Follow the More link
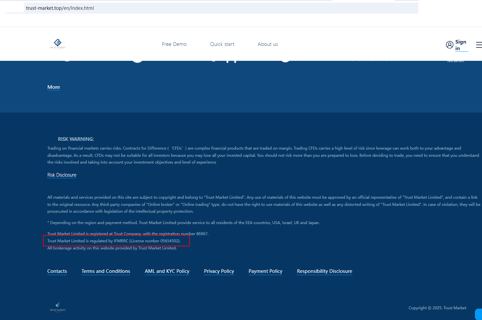 click(54, 87)
